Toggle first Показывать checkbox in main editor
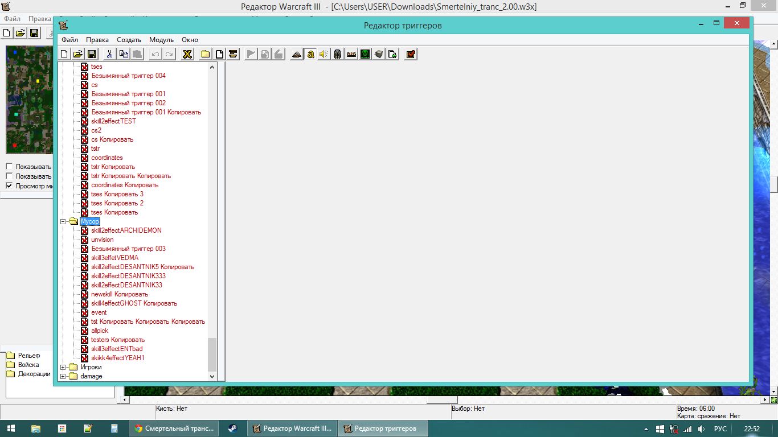The image size is (778, 437). pos(9,167)
